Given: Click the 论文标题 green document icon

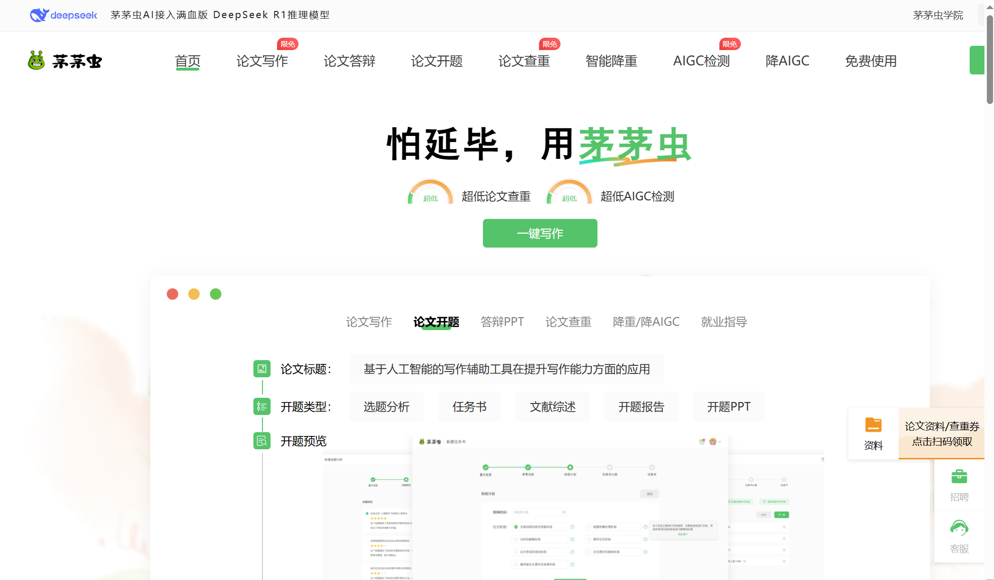Looking at the screenshot, I should (262, 369).
